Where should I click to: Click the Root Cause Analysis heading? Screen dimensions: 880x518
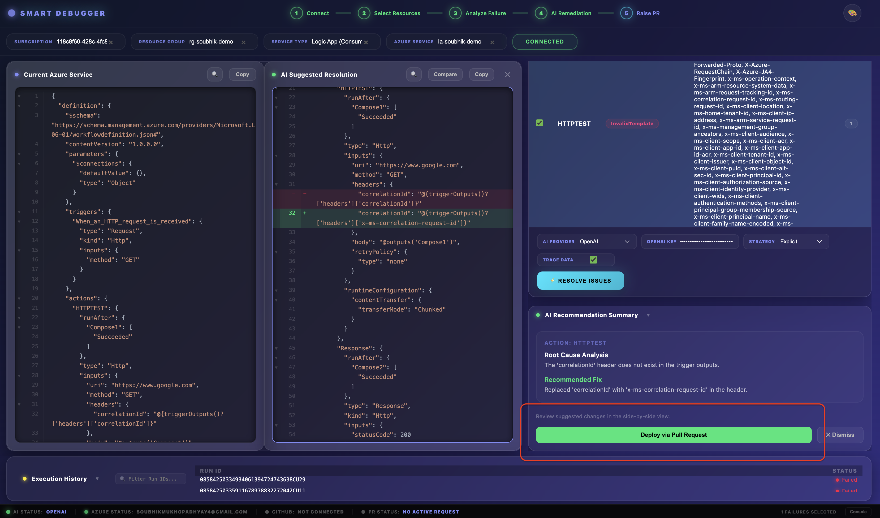(576, 355)
